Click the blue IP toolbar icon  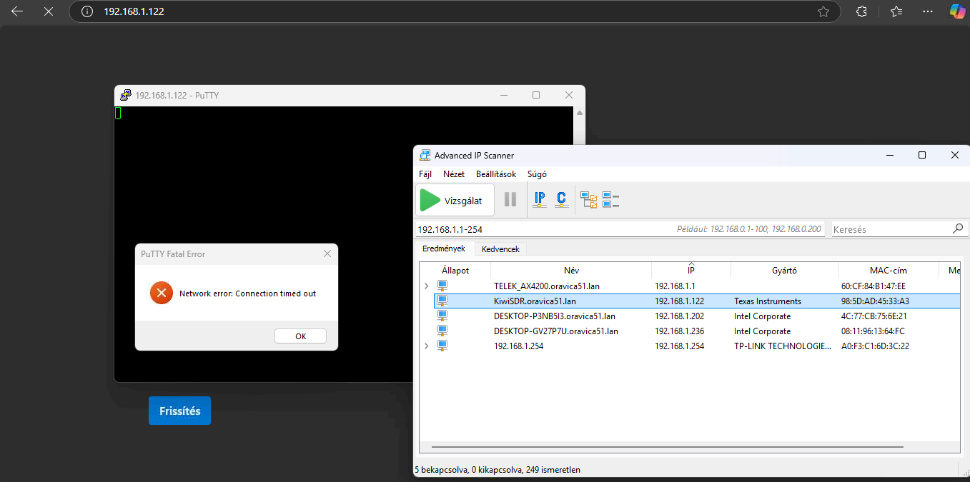pos(540,200)
